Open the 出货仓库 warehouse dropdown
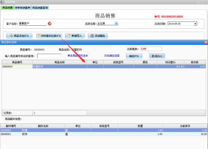The width and height of the screenshot is (208, 149). click(116, 23)
